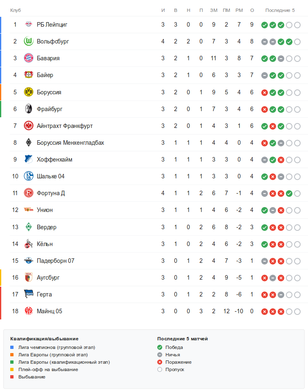The width and height of the screenshot is (308, 392).
Task: Click the RB Leipzig club logo
Action: coord(28,25)
